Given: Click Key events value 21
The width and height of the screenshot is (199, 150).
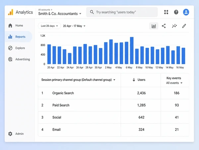Looking at the screenshot, I should pyautogui.click(x=177, y=130).
